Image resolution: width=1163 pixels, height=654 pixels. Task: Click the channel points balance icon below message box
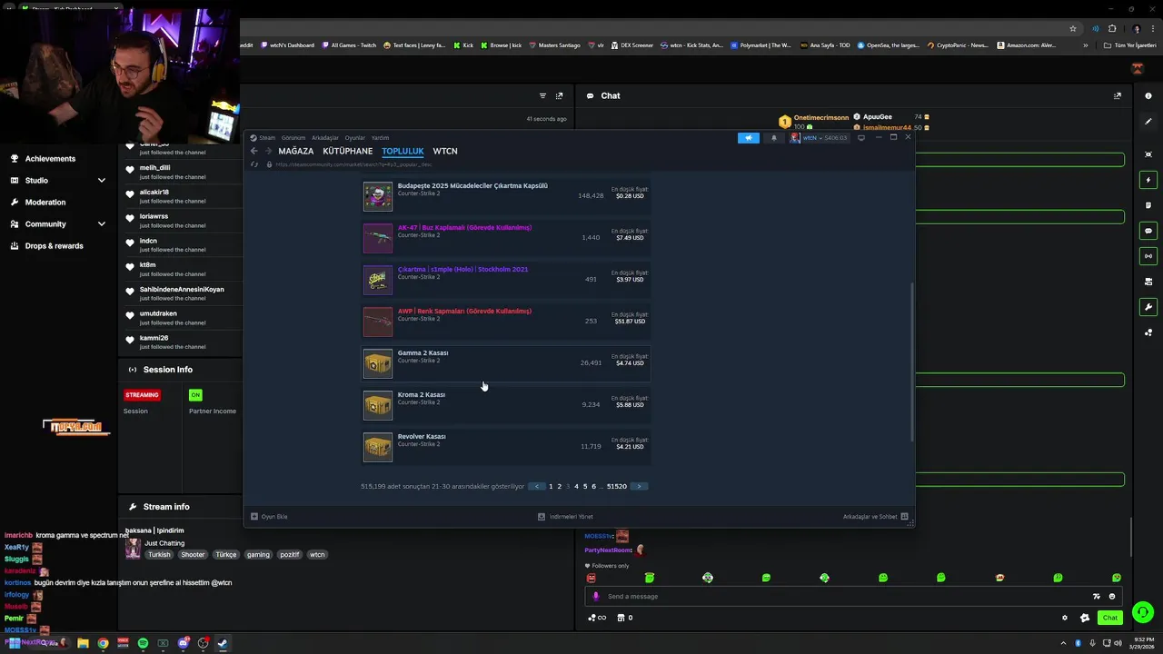[597, 618]
